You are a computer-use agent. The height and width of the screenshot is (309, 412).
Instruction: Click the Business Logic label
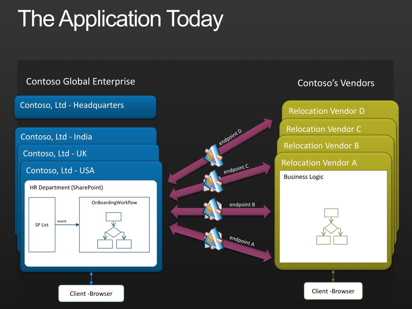[x=303, y=177]
